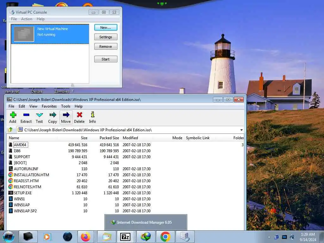Open Action menu in Virtual PC Console
The width and height of the screenshot is (324, 243).
27,19
